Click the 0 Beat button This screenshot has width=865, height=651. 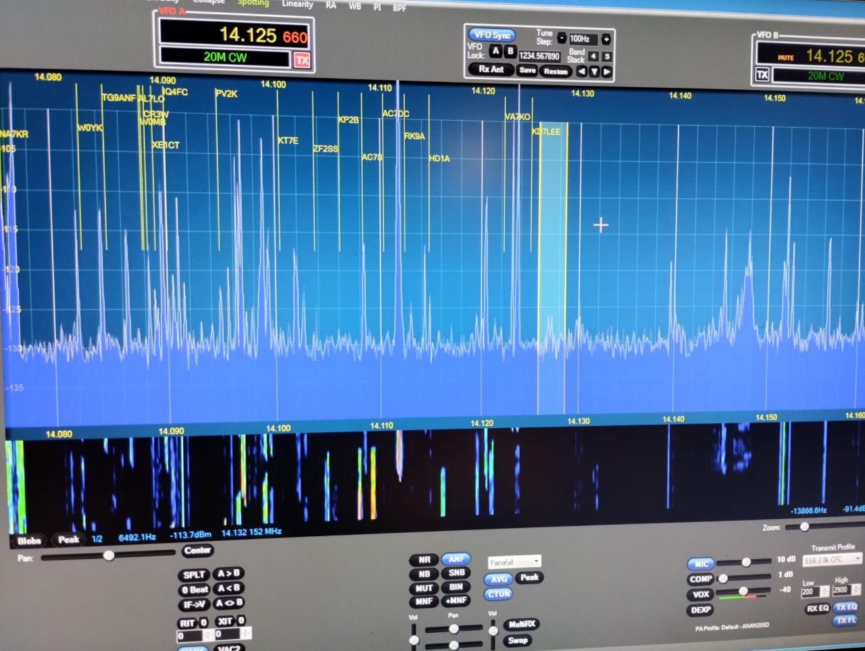coord(194,590)
